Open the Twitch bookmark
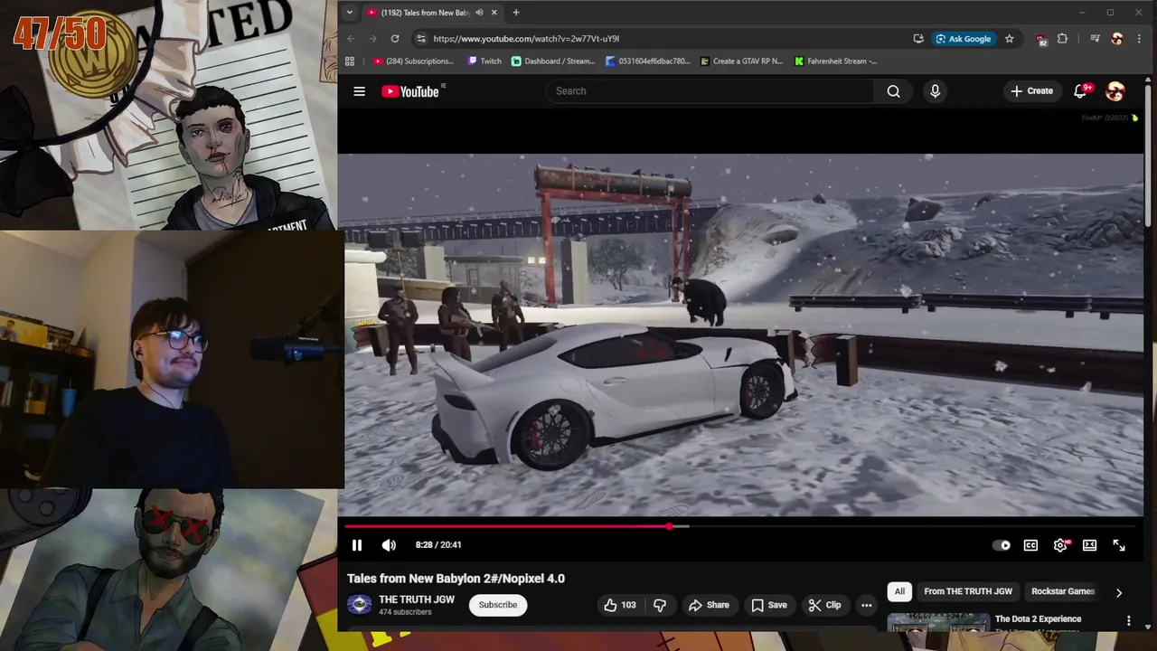 [484, 61]
